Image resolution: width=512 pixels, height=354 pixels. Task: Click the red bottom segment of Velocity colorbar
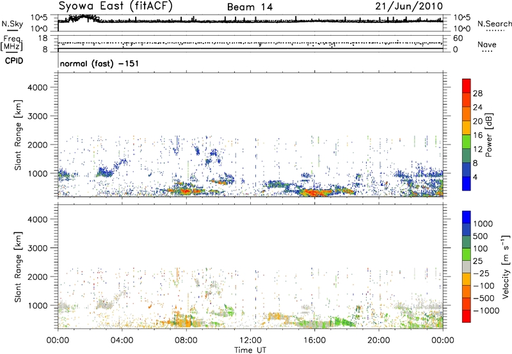coord(467,316)
